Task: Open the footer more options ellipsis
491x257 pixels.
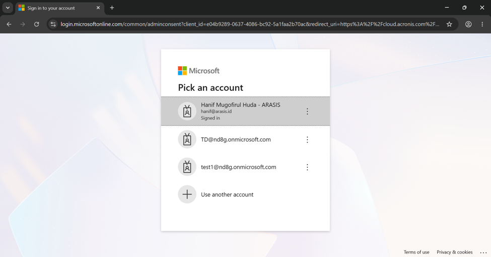Action: [x=483, y=252]
